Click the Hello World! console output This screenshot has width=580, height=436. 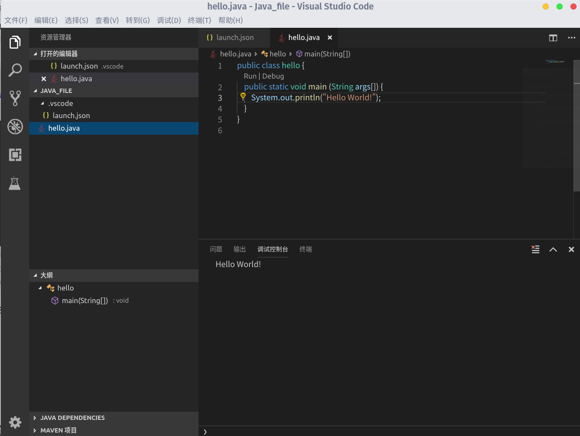[x=238, y=264]
